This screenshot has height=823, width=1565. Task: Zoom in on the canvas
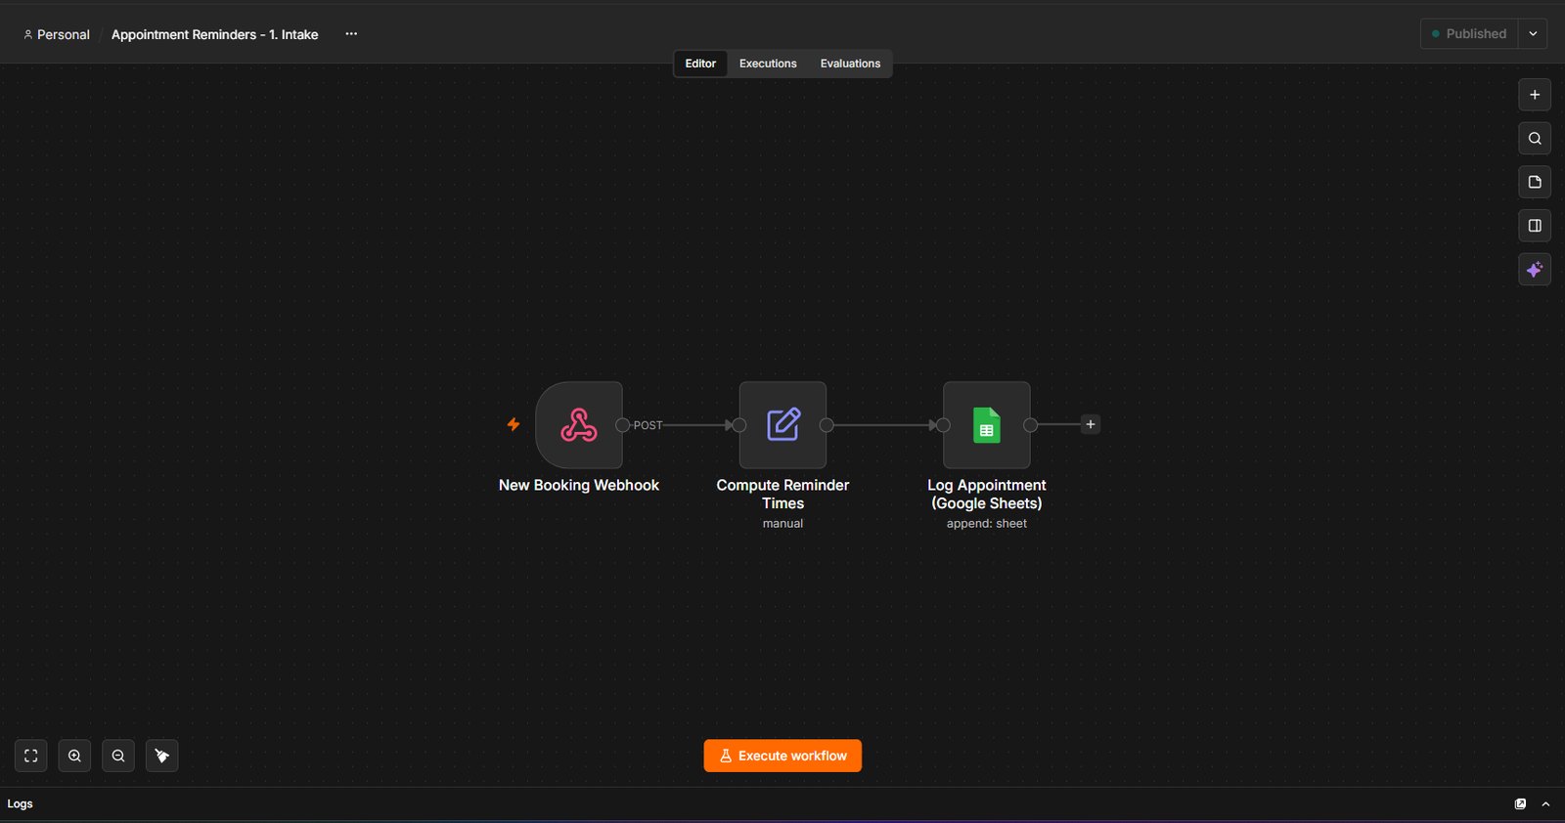click(74, 756)
